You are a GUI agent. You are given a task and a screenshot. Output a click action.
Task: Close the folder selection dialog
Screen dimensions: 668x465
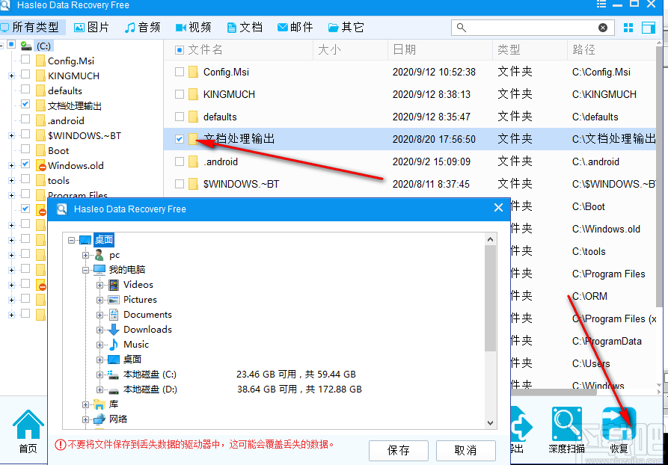click(x=498, y=208)
